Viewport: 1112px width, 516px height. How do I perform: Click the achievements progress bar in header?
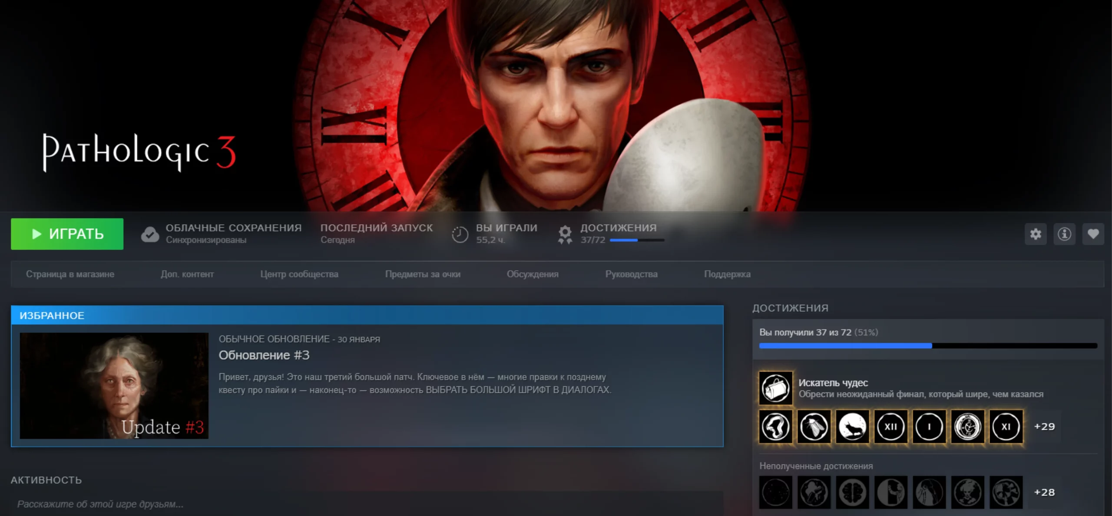pos(637,240)
